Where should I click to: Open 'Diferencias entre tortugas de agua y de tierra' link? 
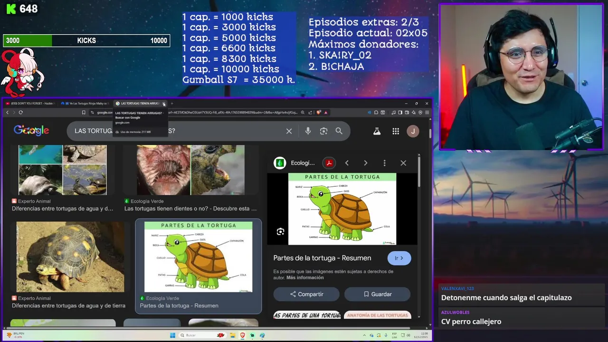tap(68, 305)
